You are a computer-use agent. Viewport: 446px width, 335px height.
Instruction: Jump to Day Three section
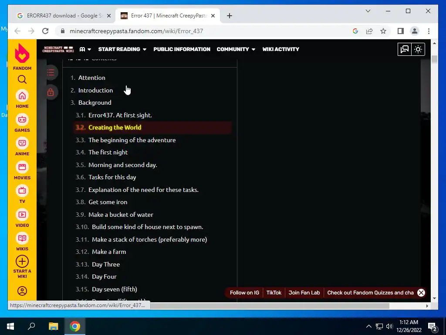tap(106, 264)
